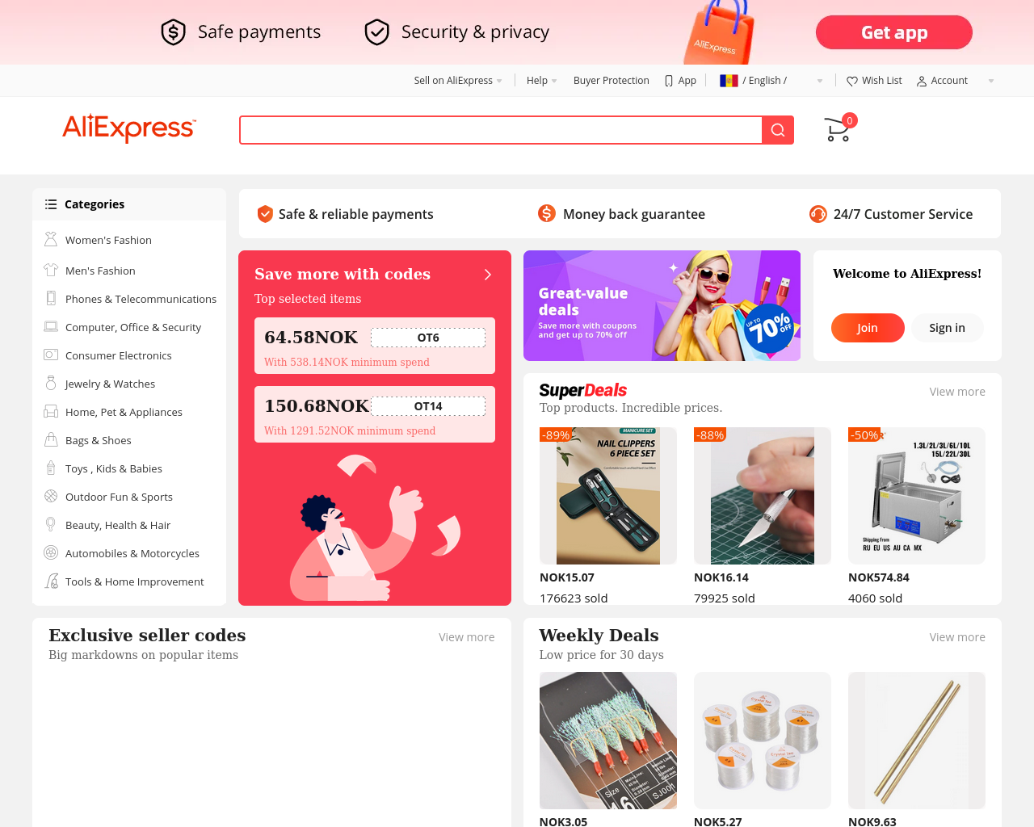Click the Bags & Shoes category icon
1034x827 pixels.
coord(51,440)
